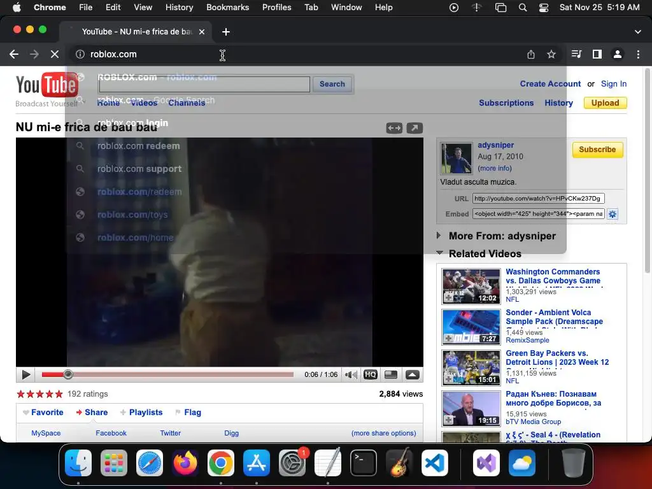The height and width of the screenshot is (489, 652).
Task: Share video to MySpace
Action: pyautogui.click(x=46, y=433)
